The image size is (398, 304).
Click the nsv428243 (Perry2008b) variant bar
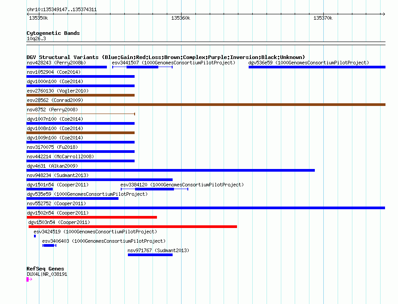click(67, 67)
